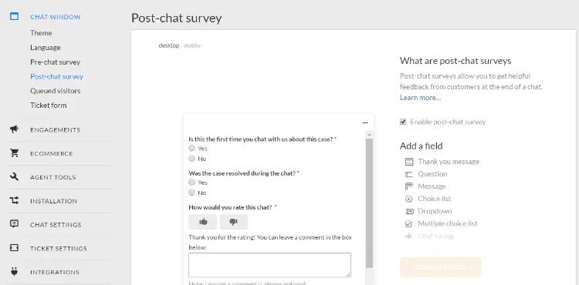The image size is (579, 285).
Task: Select Yes for first time chat question
Action: (191, 148)
